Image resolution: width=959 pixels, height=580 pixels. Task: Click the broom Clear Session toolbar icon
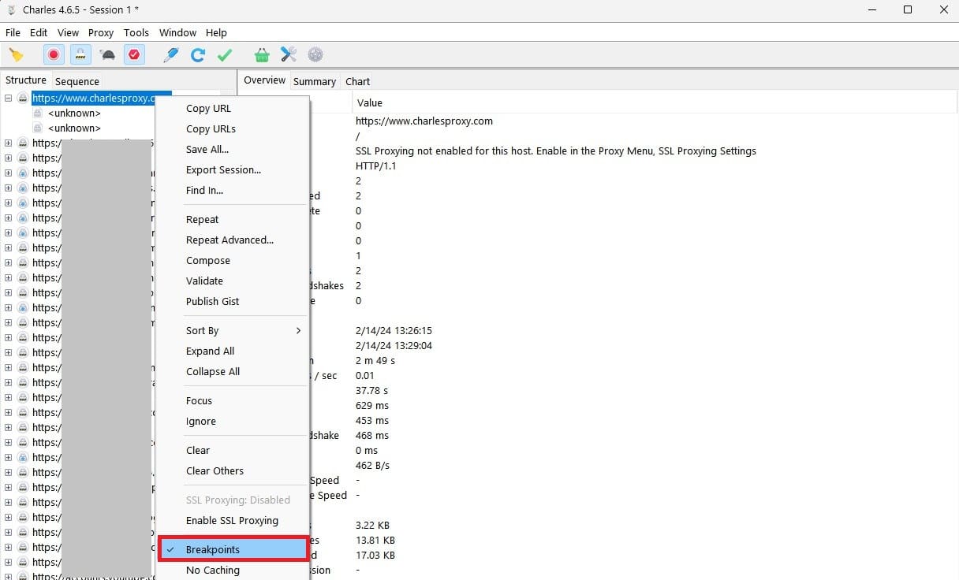tap(16, 54)
